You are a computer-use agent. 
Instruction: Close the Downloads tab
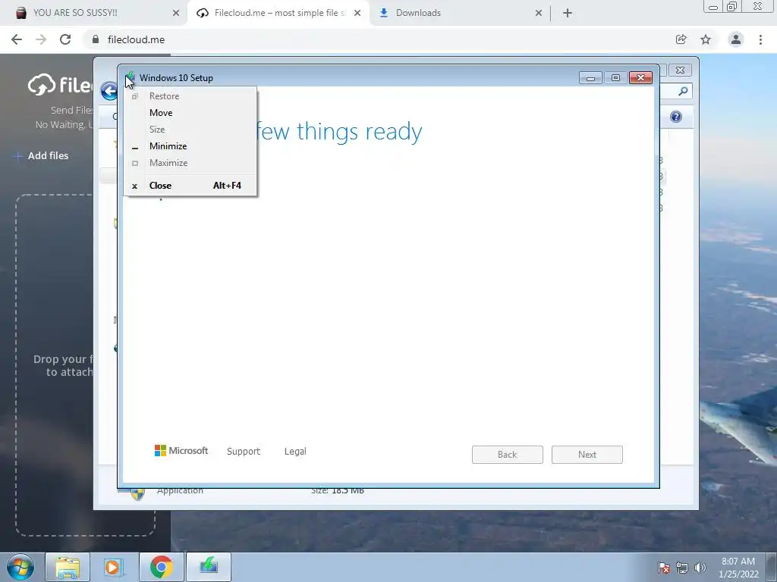[539, 13]
